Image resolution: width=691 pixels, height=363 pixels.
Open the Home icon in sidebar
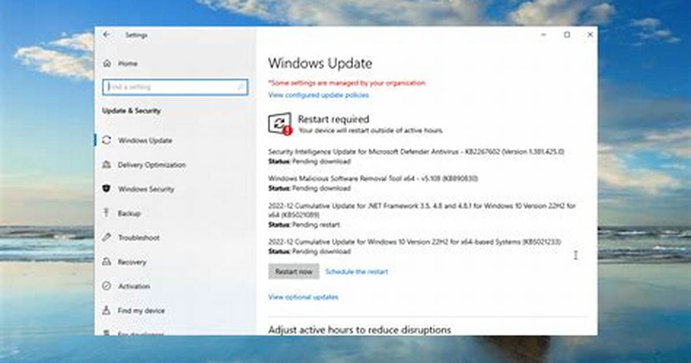[107, 64]
